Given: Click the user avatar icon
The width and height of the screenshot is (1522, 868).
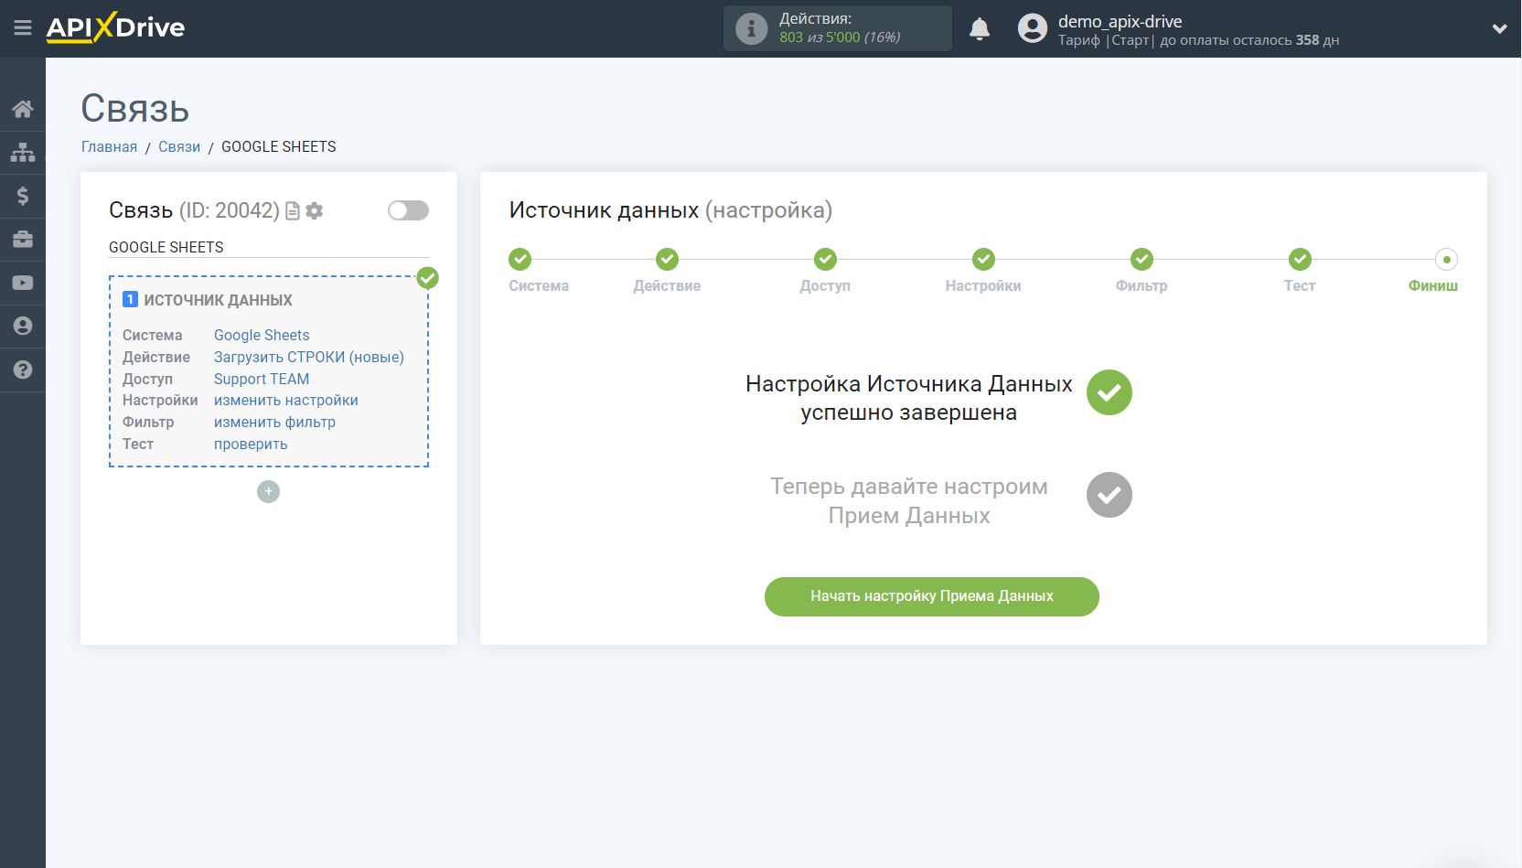Looking at the screenshot, I should click(x=1033, y=28).
